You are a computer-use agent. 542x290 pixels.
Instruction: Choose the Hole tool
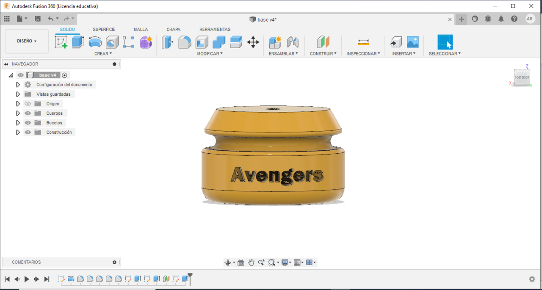pos(112,42)
